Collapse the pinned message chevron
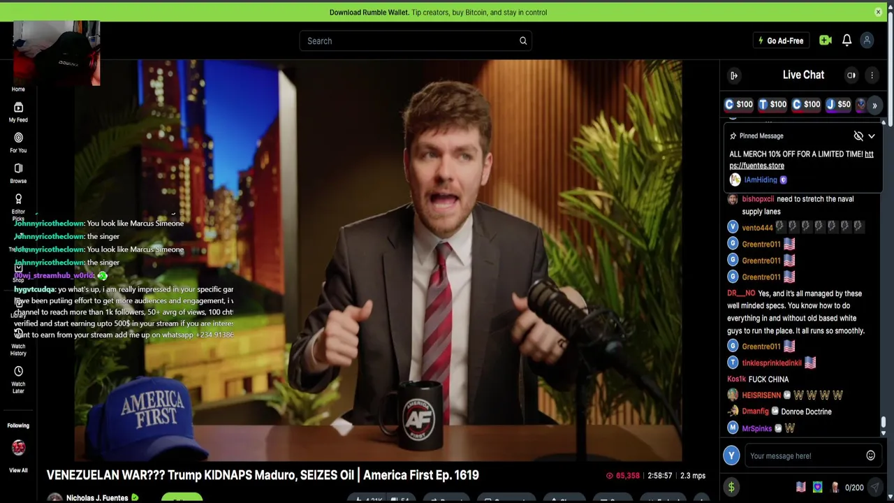 click(872, 136)
